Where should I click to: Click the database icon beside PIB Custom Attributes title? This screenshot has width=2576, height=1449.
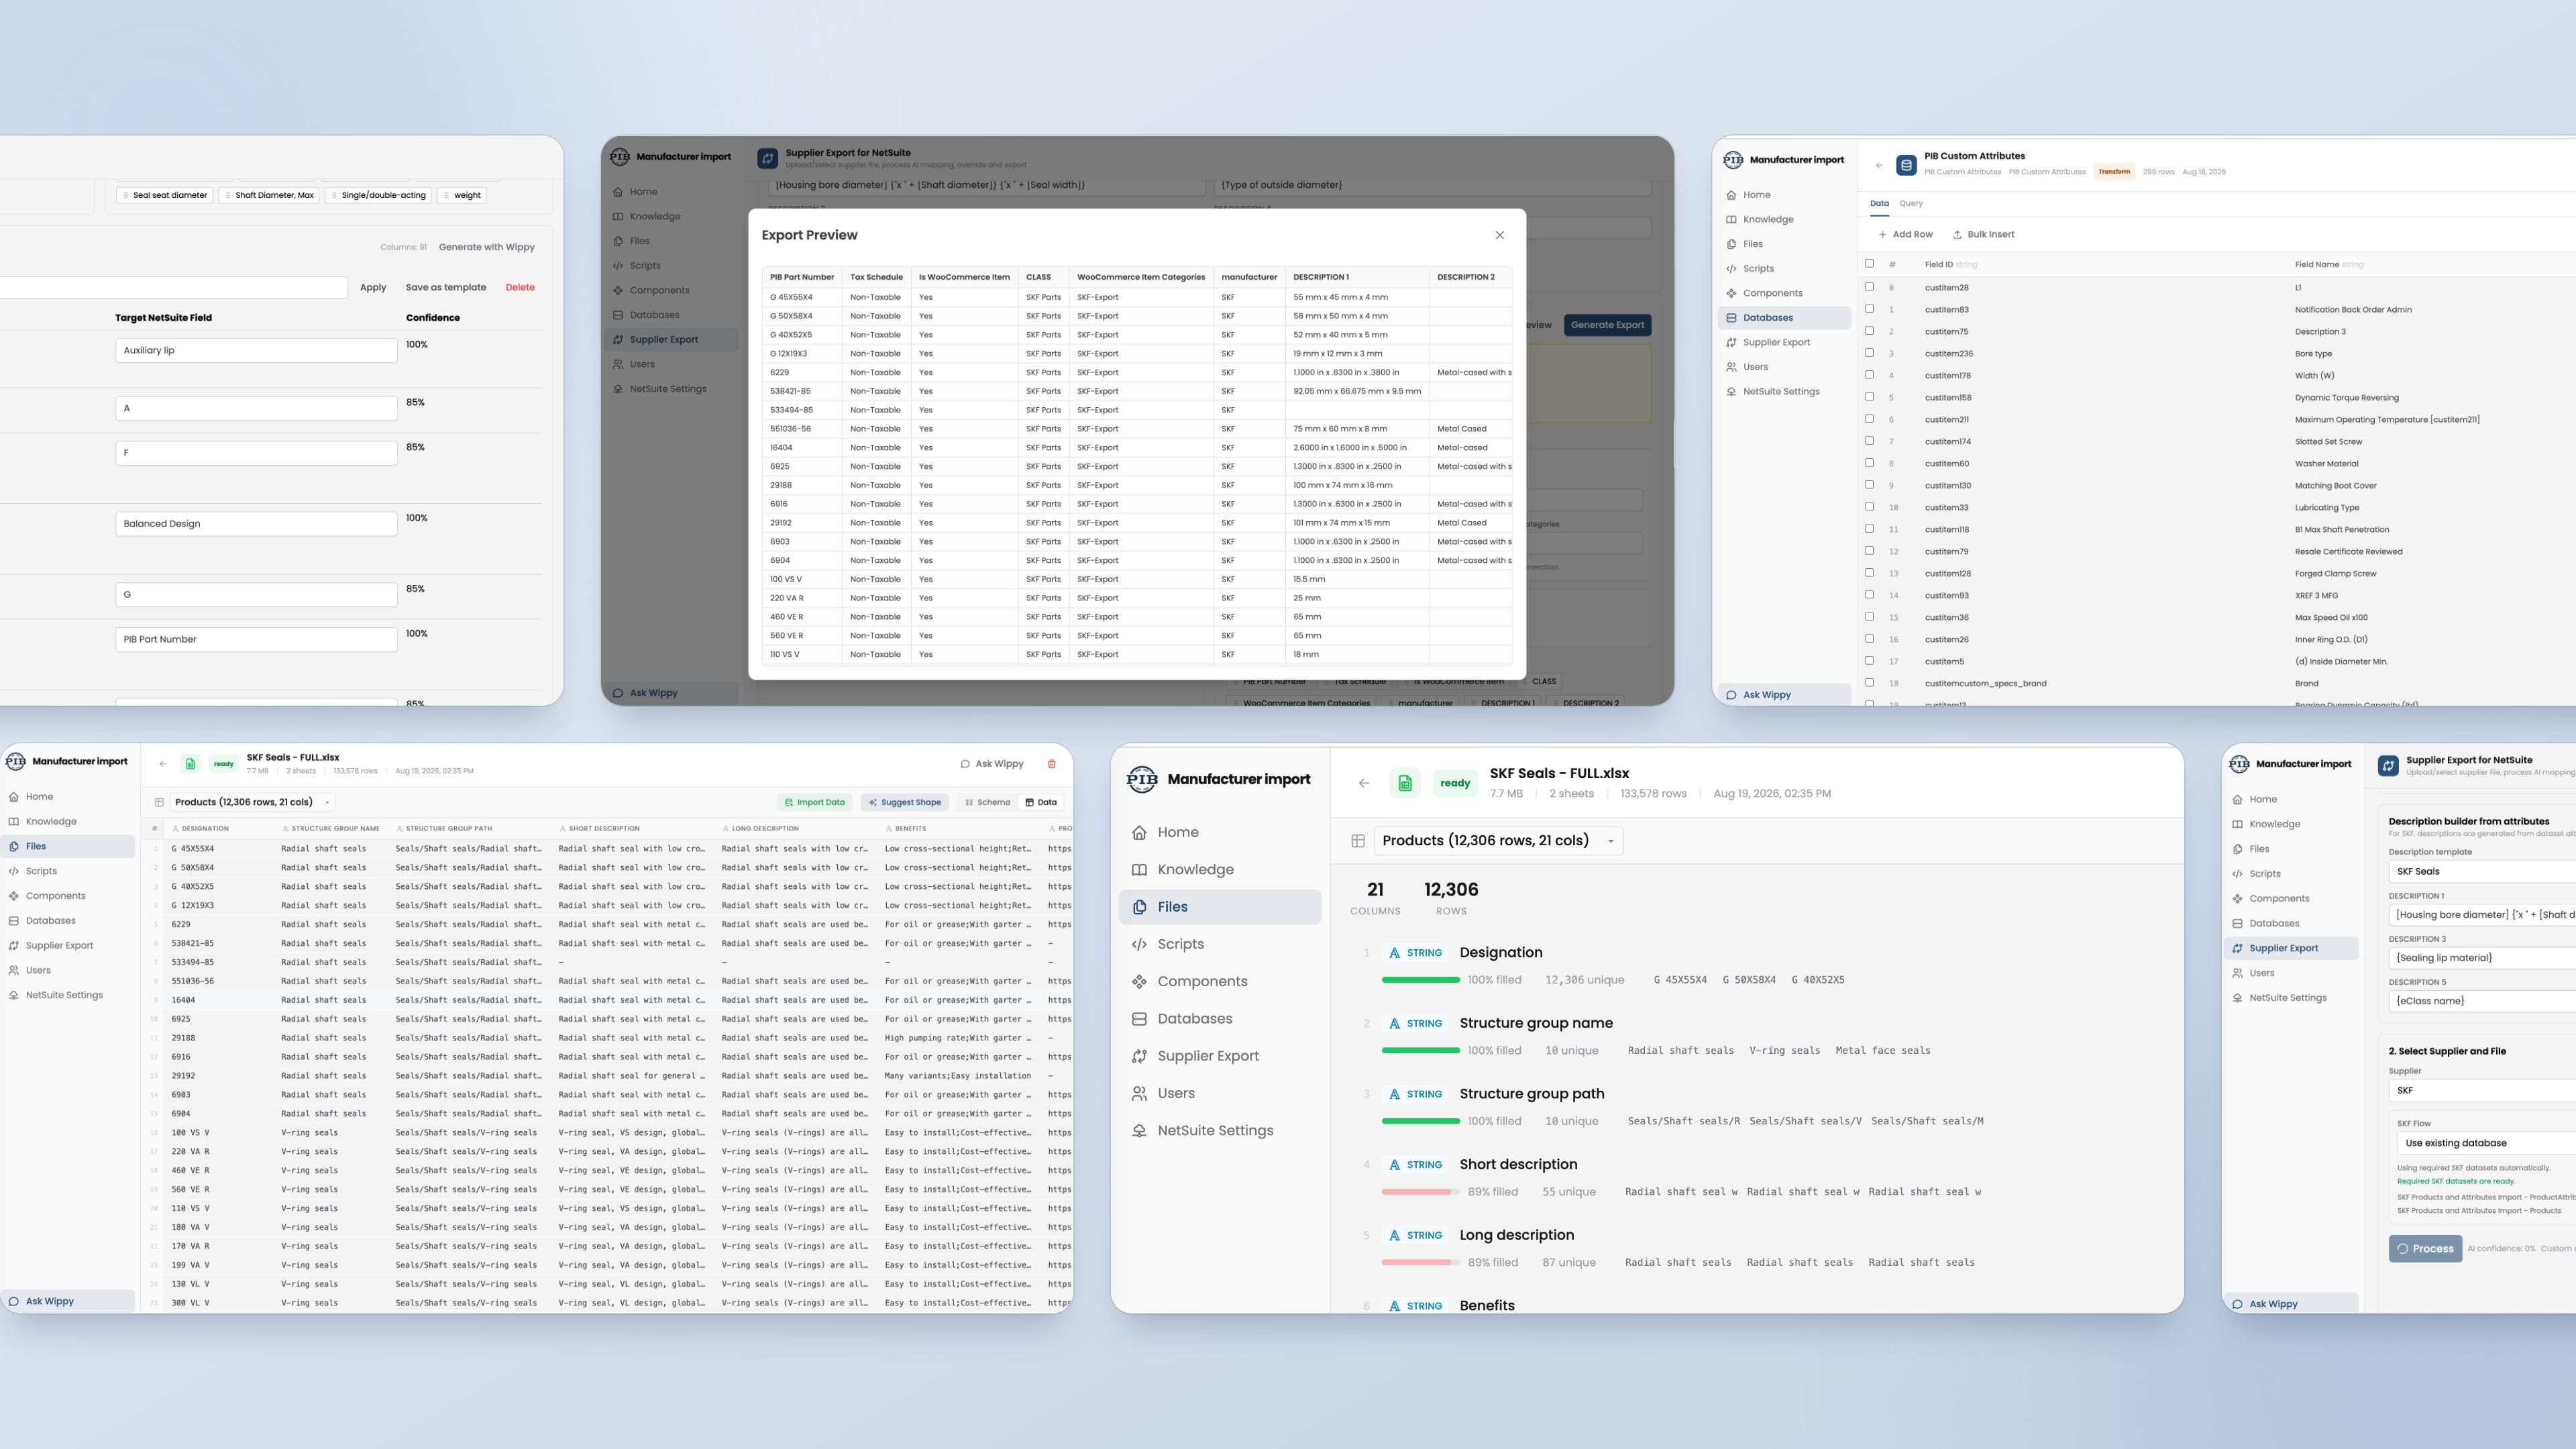point(1906,165)
